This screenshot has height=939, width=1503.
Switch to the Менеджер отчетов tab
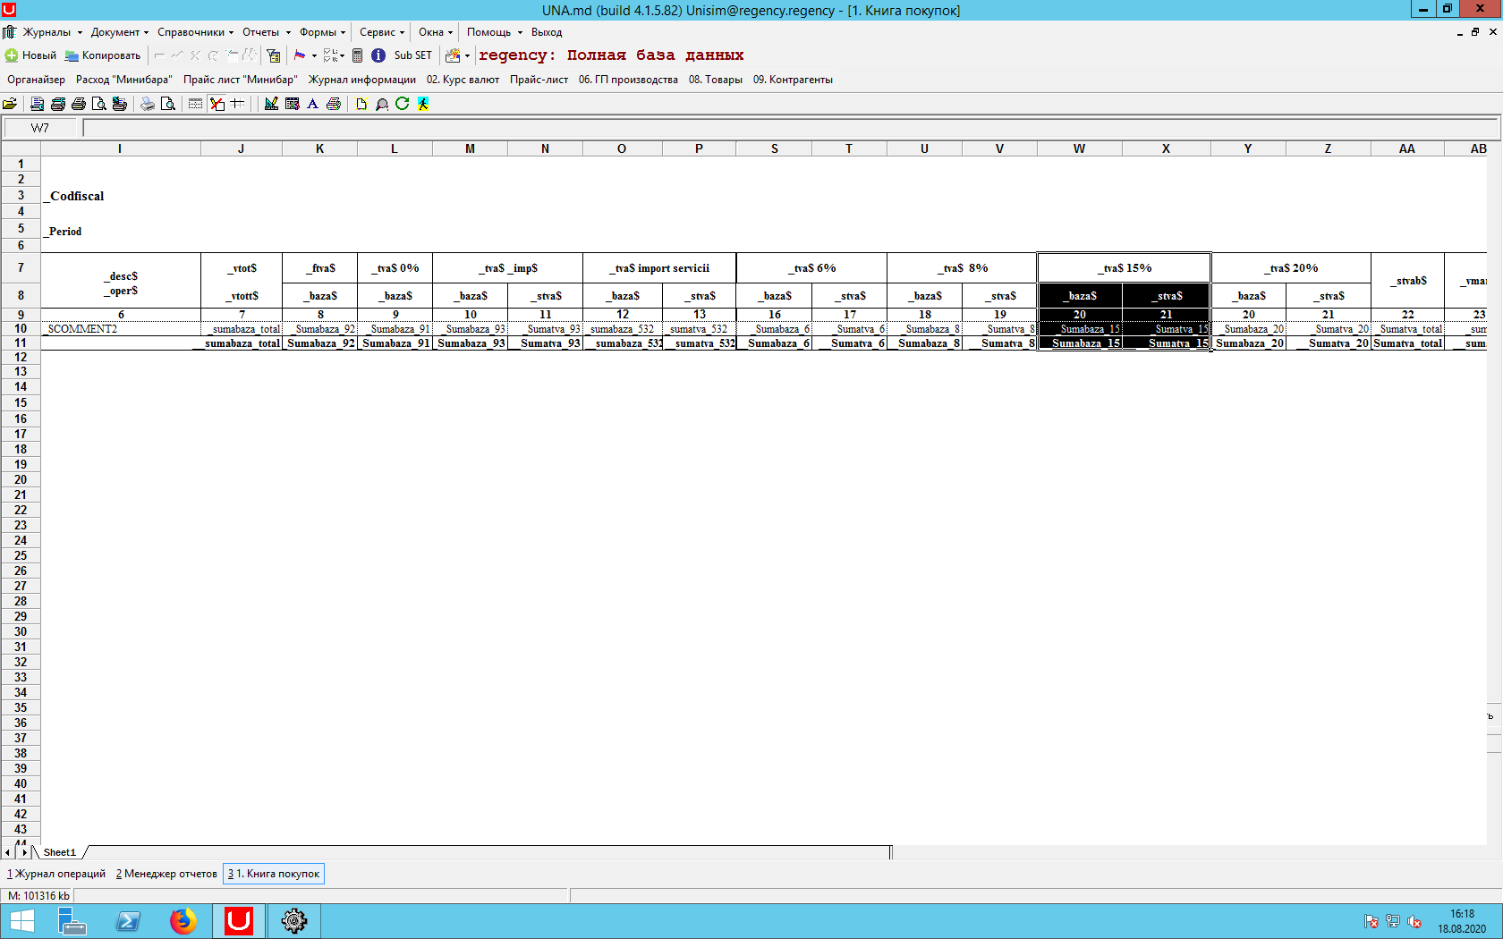tap(166, 874)
